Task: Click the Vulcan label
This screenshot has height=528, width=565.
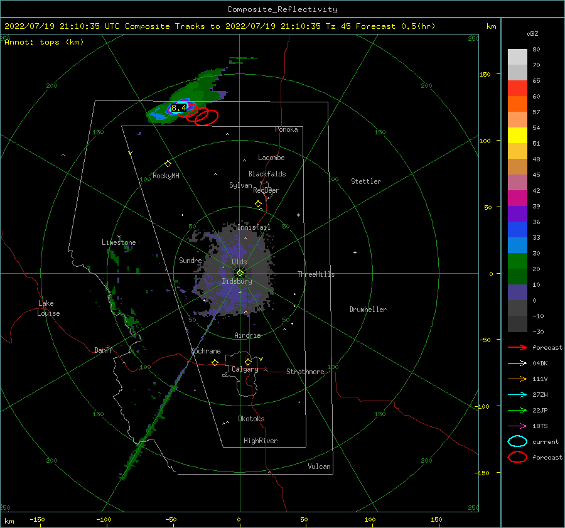Action: [x=320, y=466]
